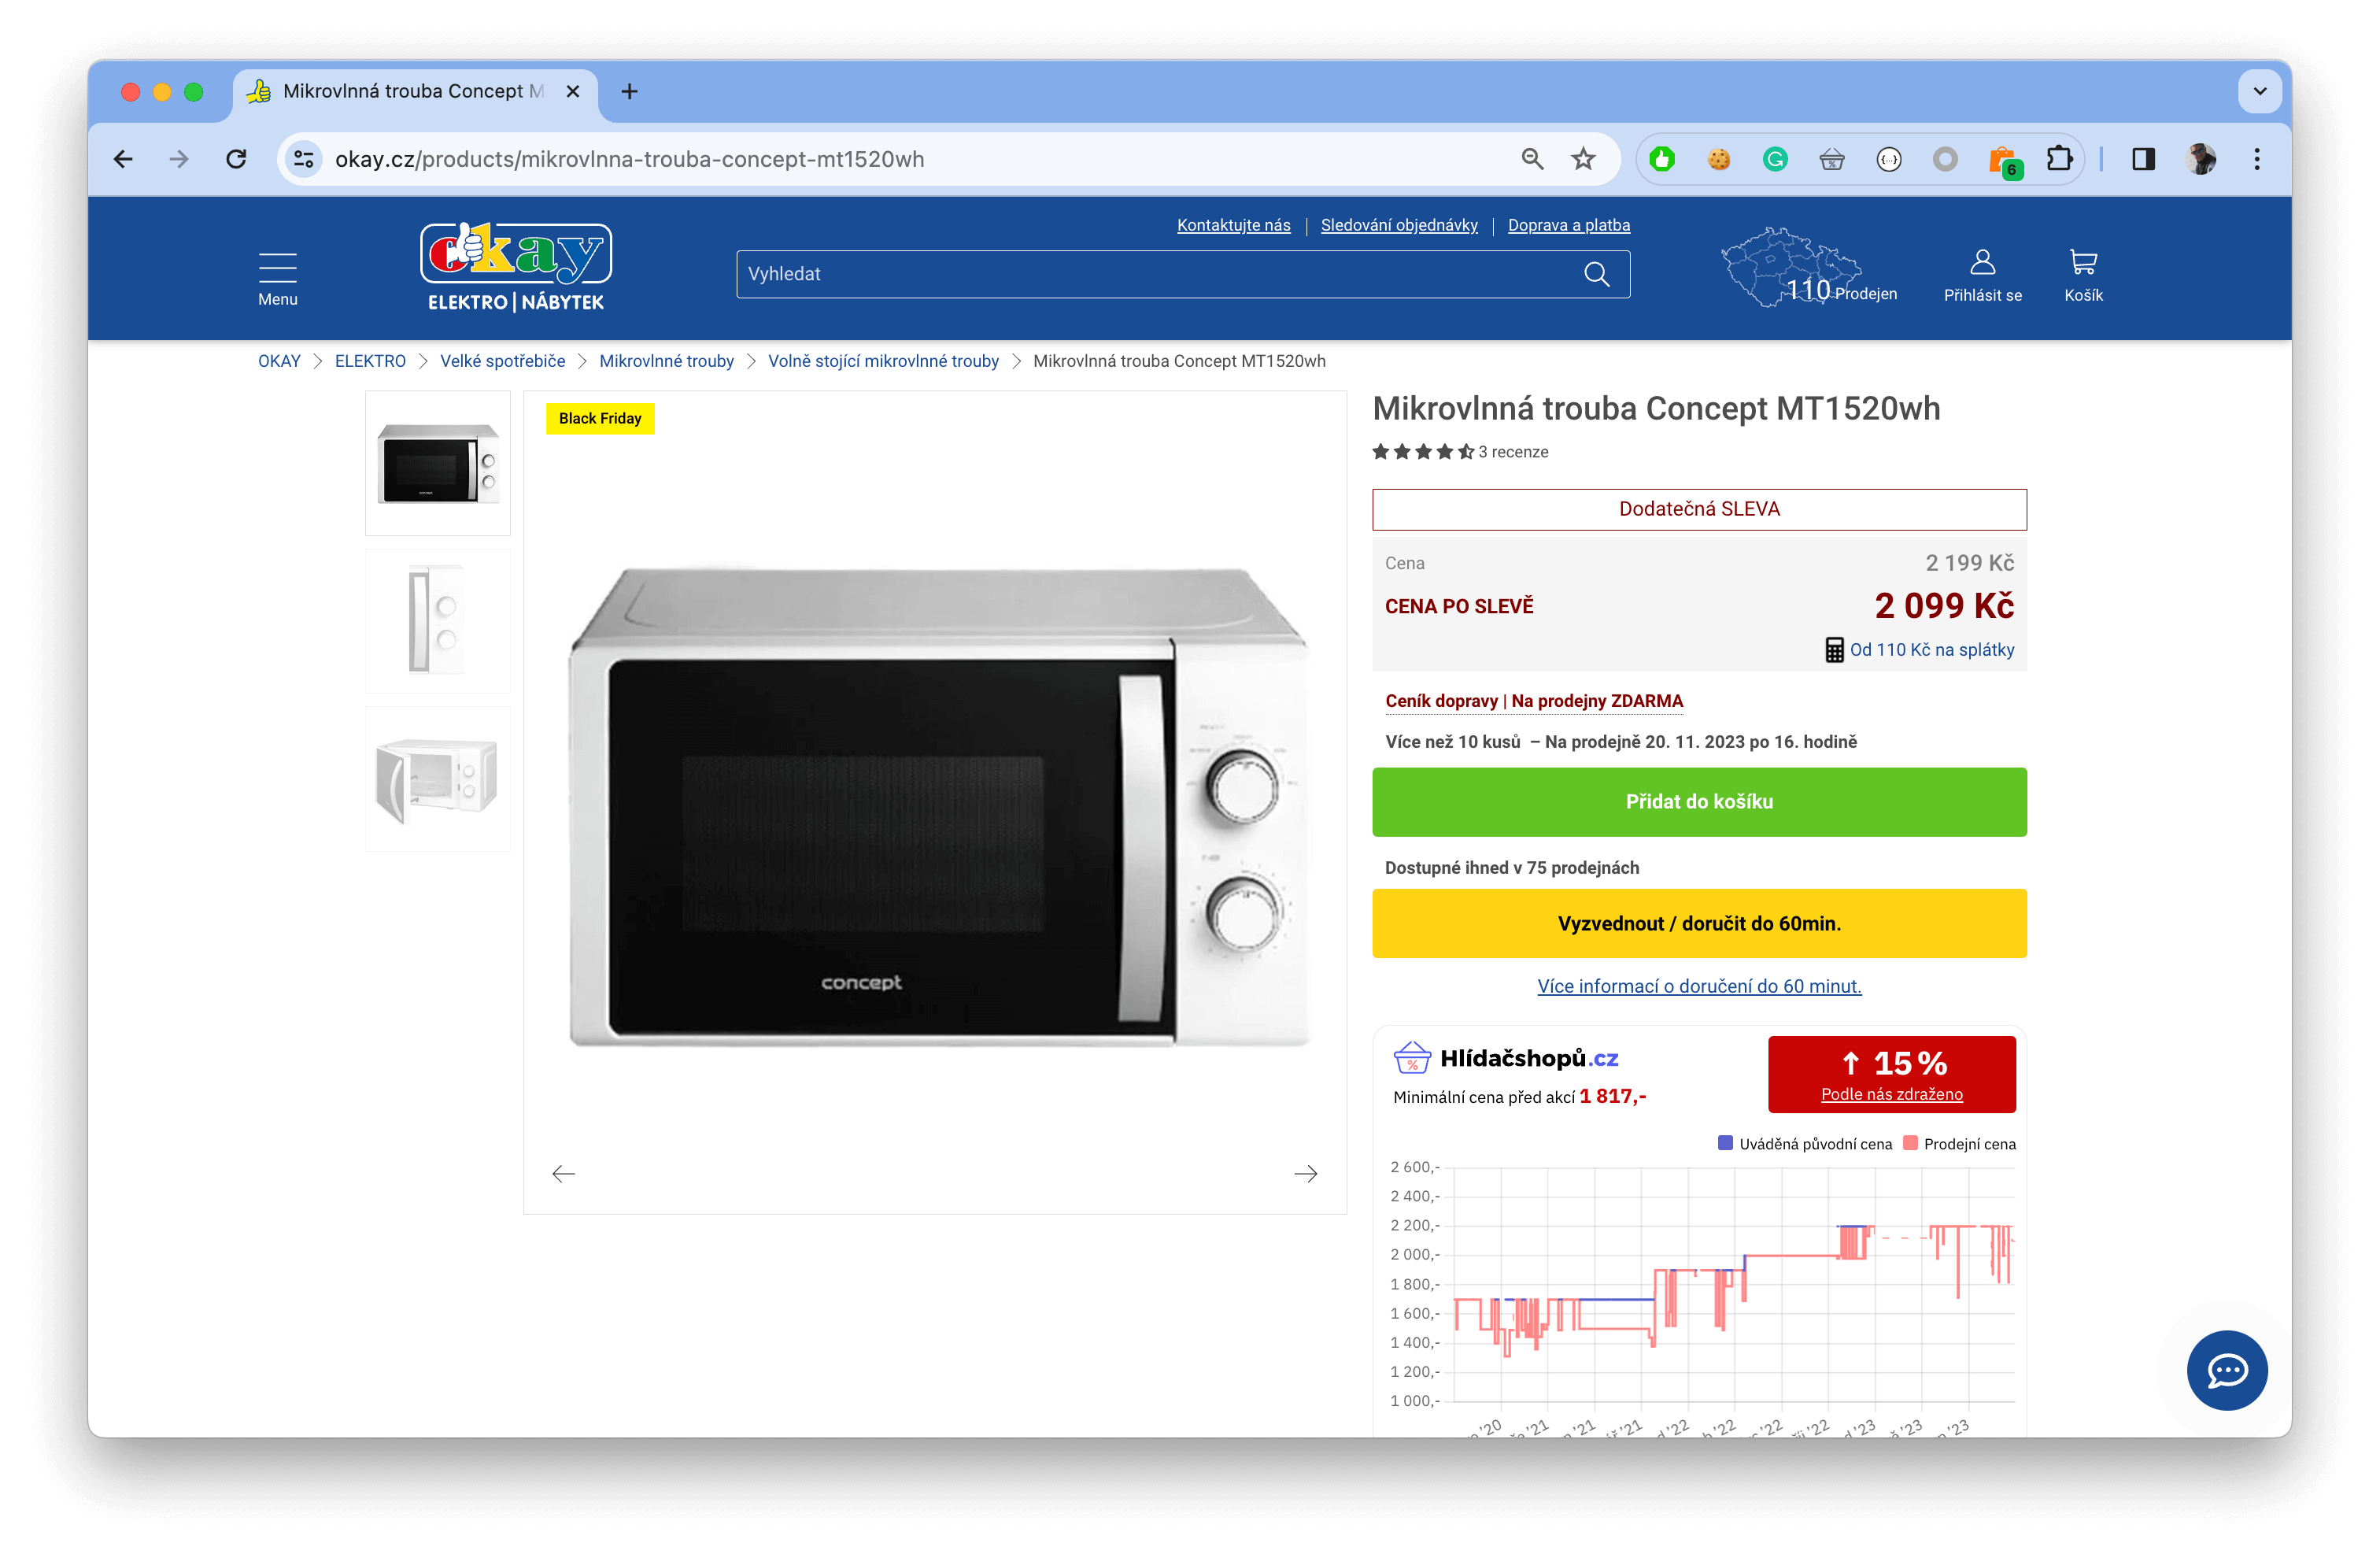Click the Hlídačshopů basket icon
This screenshot has width=2380, height=1554.
[1412, 1057]
